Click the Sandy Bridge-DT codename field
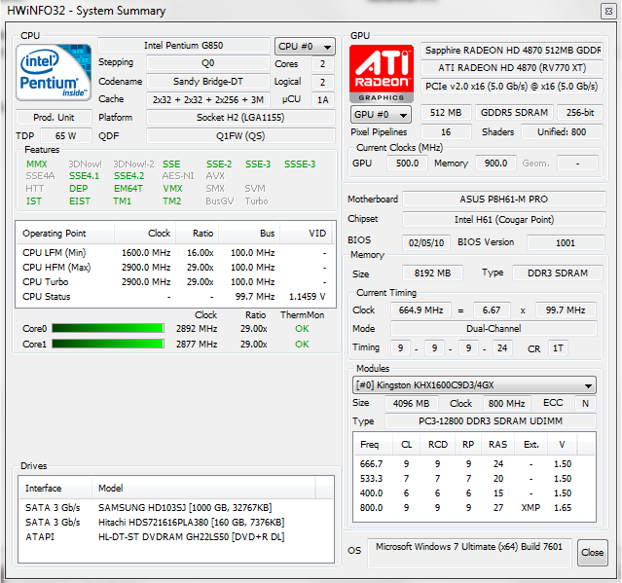 pyautogui.click(x=208, y=82)
